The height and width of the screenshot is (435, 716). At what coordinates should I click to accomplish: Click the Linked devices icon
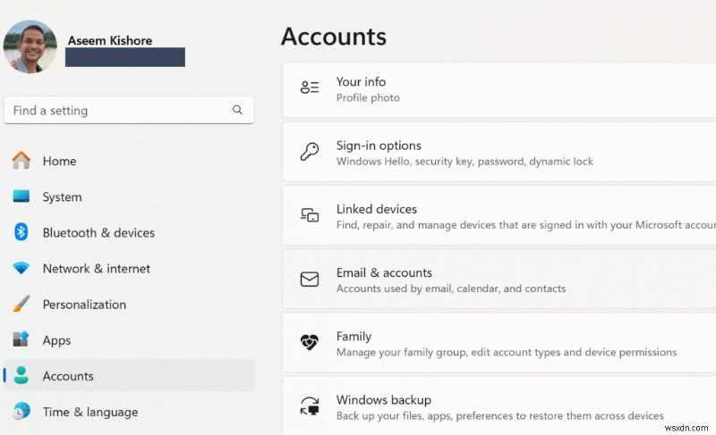coord(310,215)
